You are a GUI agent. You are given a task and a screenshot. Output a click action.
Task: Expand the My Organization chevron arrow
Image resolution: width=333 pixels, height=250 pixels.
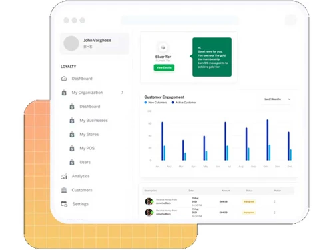point(123,93)
